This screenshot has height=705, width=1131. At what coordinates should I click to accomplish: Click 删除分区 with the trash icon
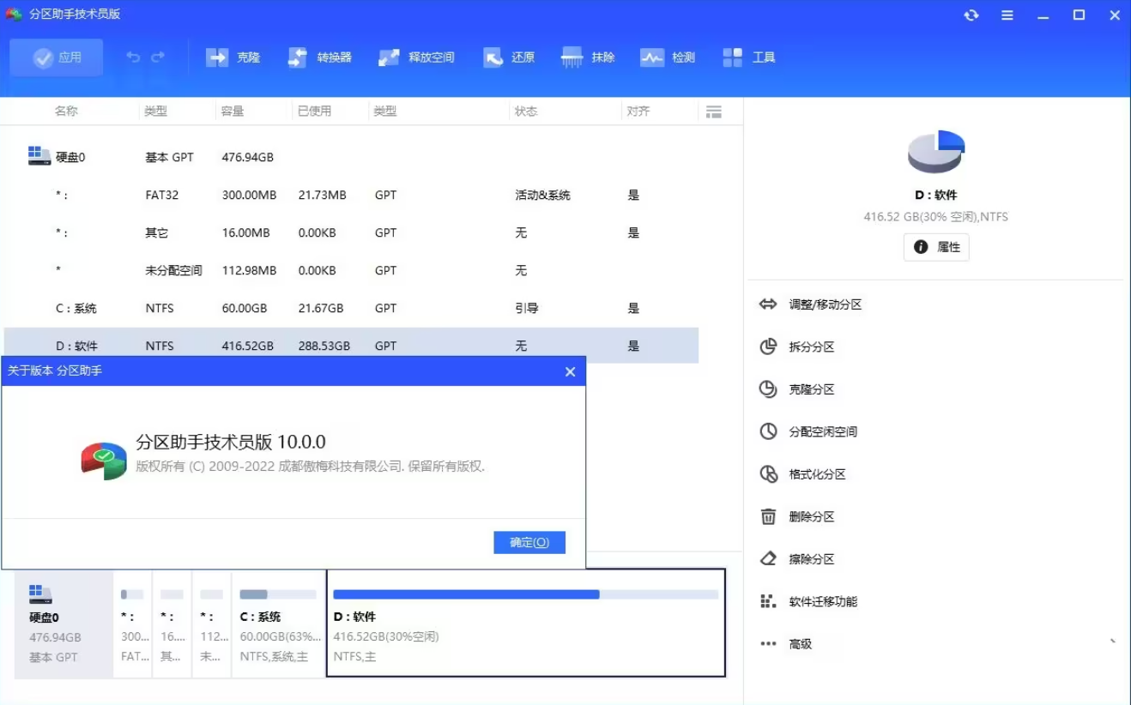797,516
